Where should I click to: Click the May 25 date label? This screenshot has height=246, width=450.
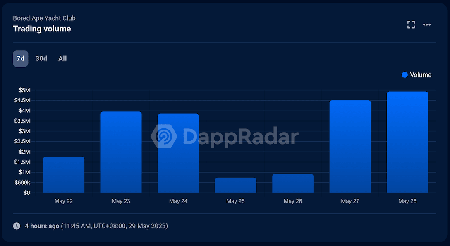(236, 201)
